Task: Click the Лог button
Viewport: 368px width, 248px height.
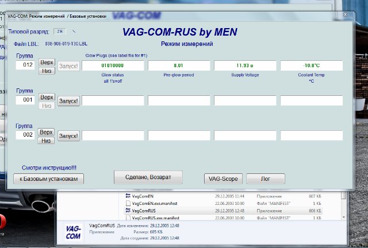Action: pos(266,179)
